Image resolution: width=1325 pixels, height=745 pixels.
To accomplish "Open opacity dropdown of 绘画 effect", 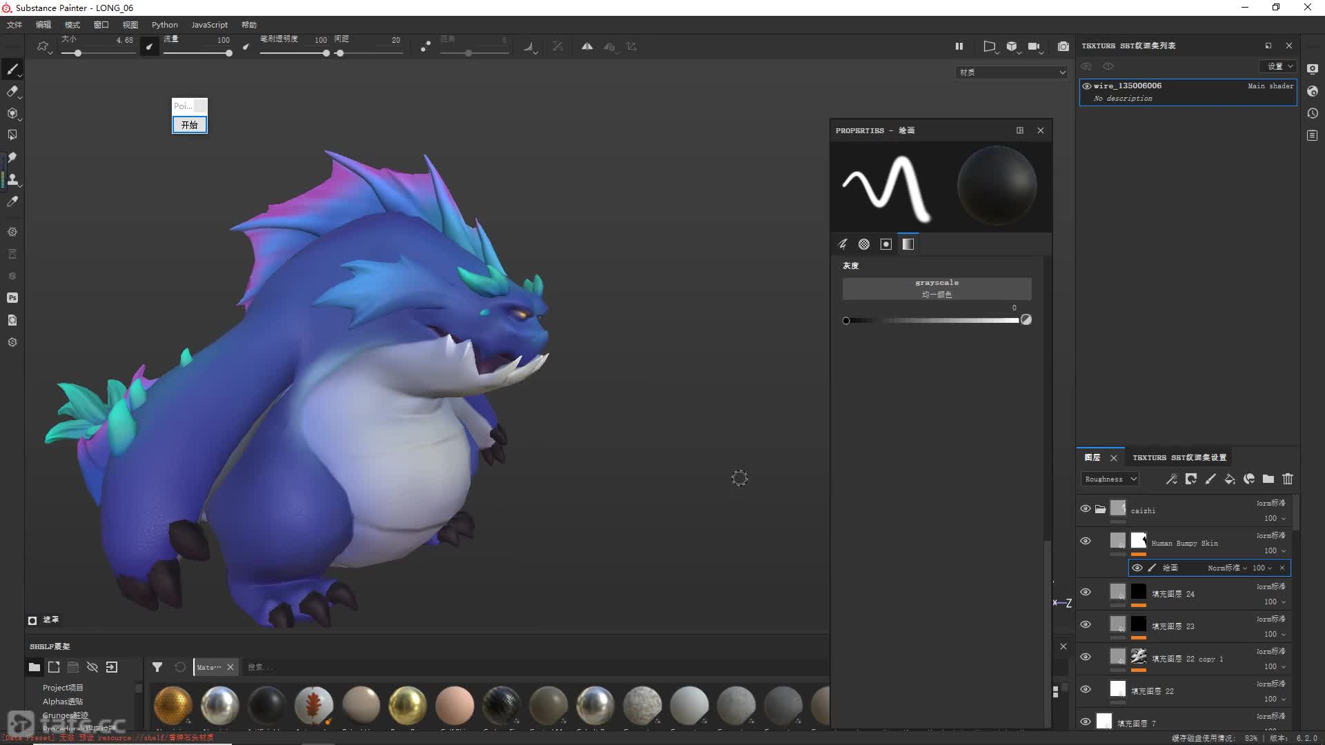I will click(x=1262, y=568).
